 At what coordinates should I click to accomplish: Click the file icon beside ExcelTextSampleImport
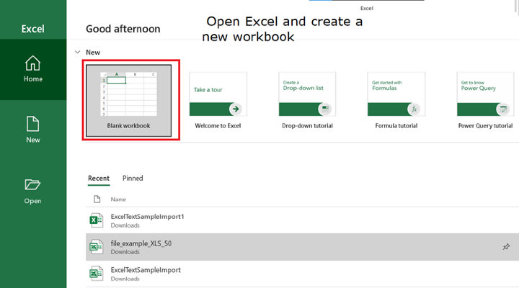pyautogui.click(x=96, y=274)
